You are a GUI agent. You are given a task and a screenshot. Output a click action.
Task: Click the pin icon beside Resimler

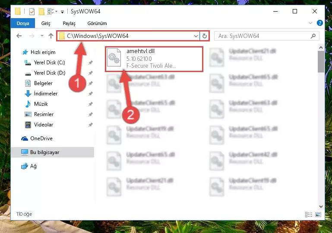(x=90, y=114)
